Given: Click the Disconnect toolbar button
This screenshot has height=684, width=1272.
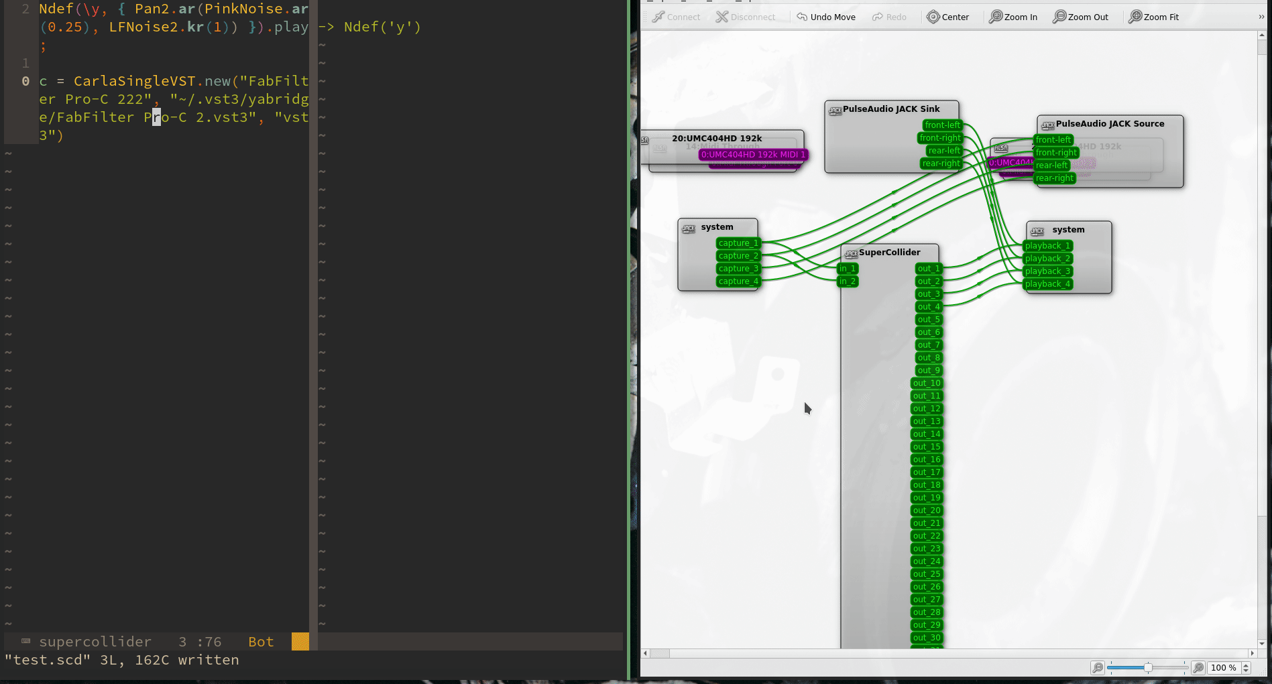Looking at the screenshot, I should (x=745, y=17).
